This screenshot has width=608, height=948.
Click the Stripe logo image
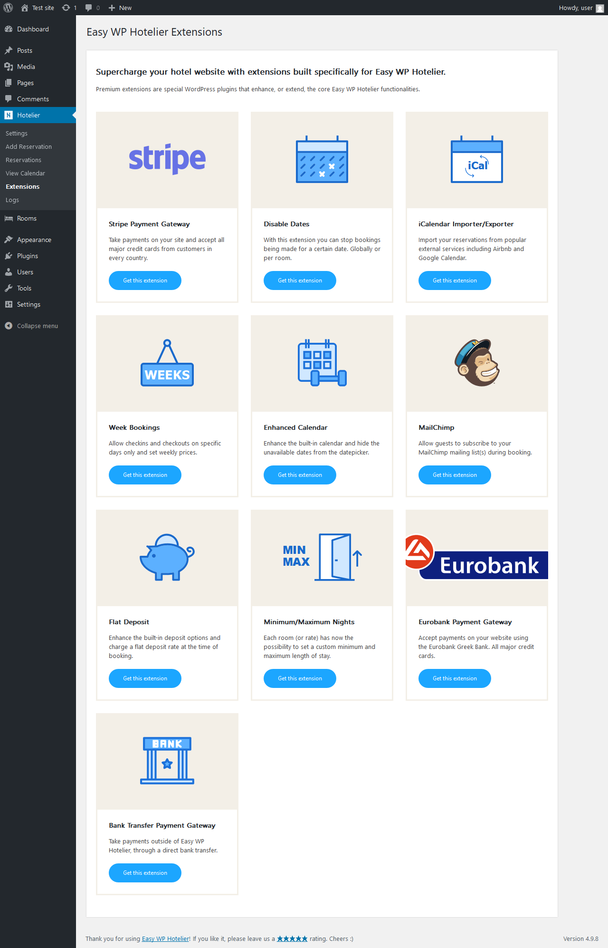[x=167, y=159]
